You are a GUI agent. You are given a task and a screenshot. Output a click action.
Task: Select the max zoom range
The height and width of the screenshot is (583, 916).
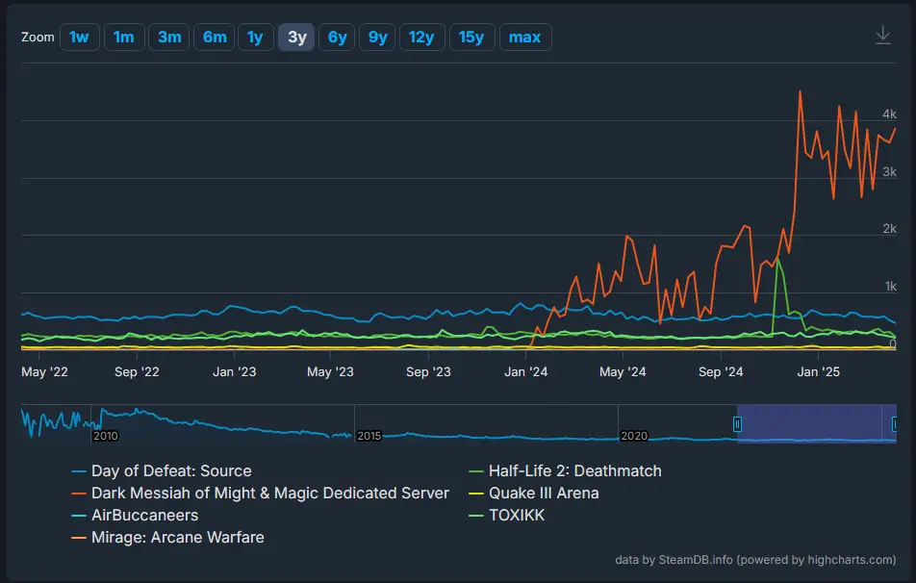click(525, 37)
